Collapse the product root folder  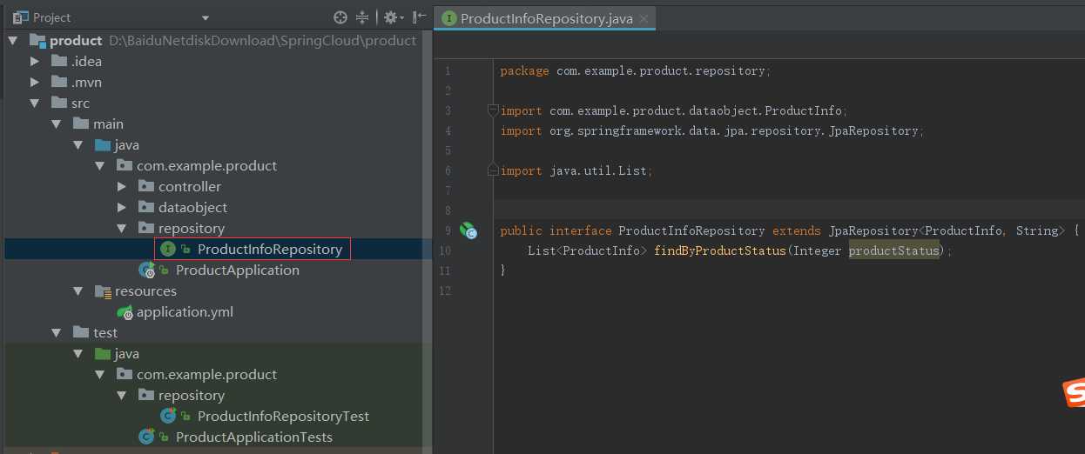click(x=13, y=40)
